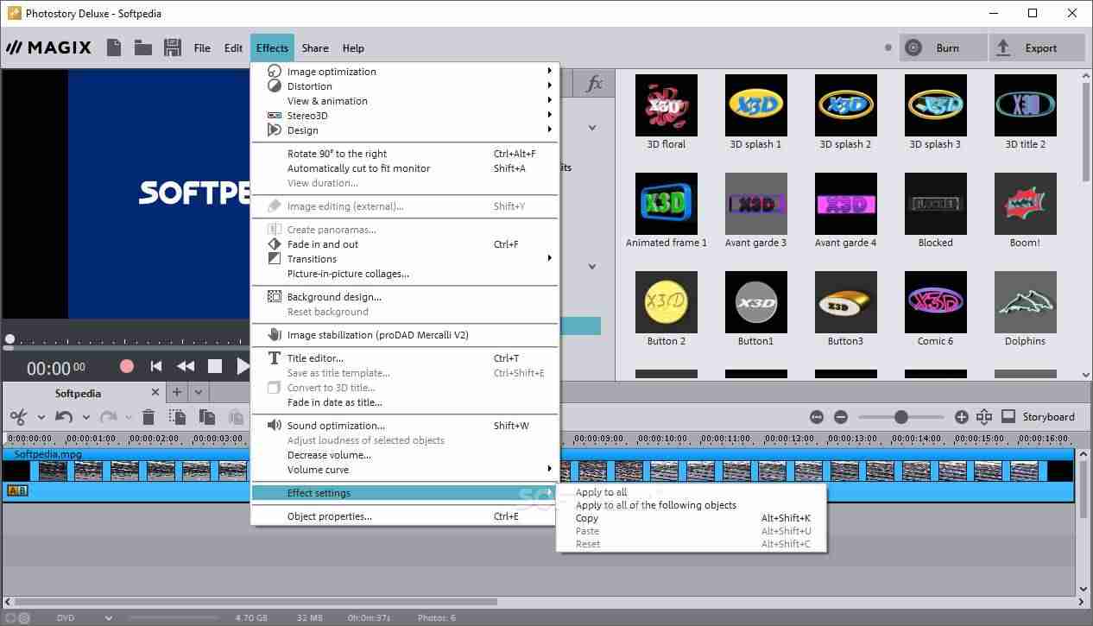Choose Fade in and out
This screenshot has height=626, width=1093.
click(x=323, y=244)
